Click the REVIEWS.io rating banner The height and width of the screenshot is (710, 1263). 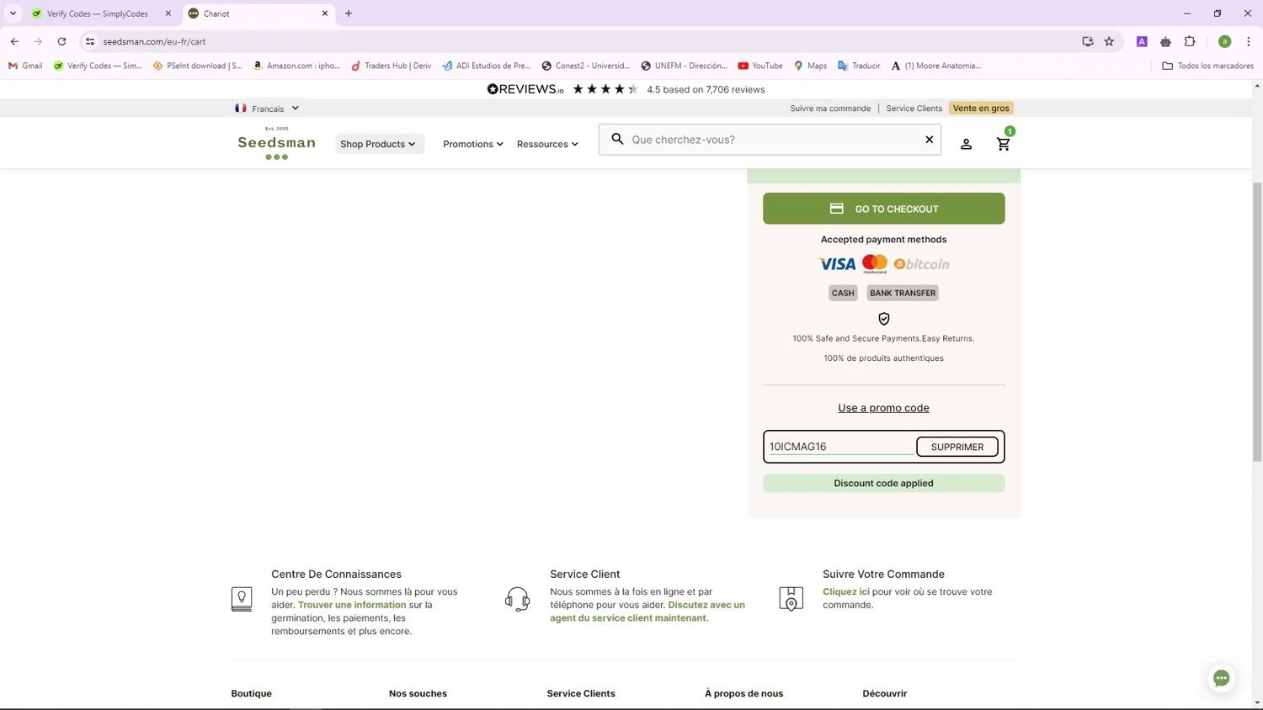pyautogui.click(x=626, y=89)
